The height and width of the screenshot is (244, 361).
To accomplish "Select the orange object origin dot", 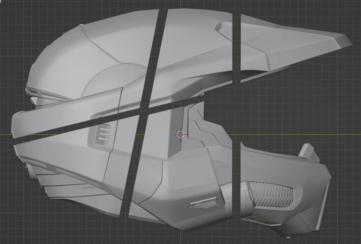I will (172, 128).
